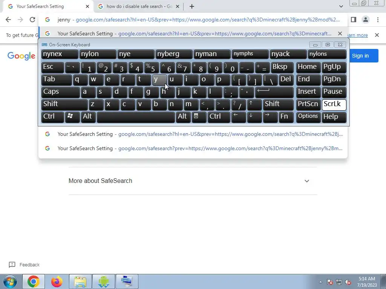Click the On-Screen Keyboard taskbar icon
The width and height of the screenshot is (386, 289).
127,281
